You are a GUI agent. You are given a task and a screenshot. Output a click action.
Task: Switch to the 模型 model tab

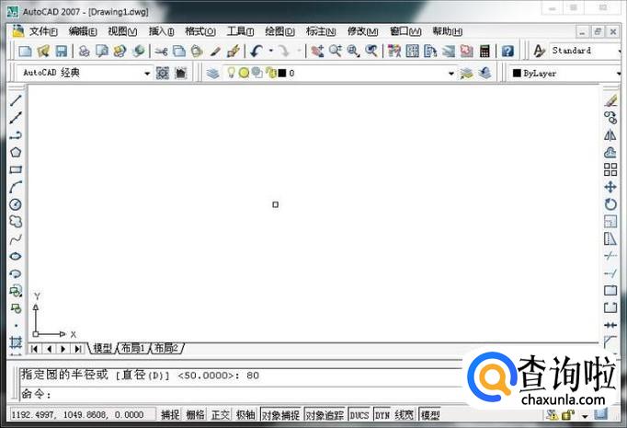[102, 348]
